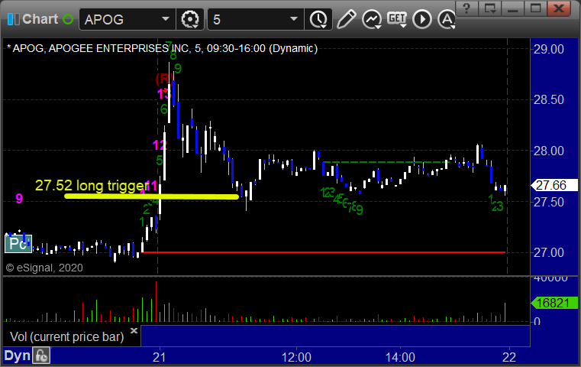Screen dimensions: 581x367
Task: Expand the APOG symbol dropdown arrow
Action: (166, 19)
